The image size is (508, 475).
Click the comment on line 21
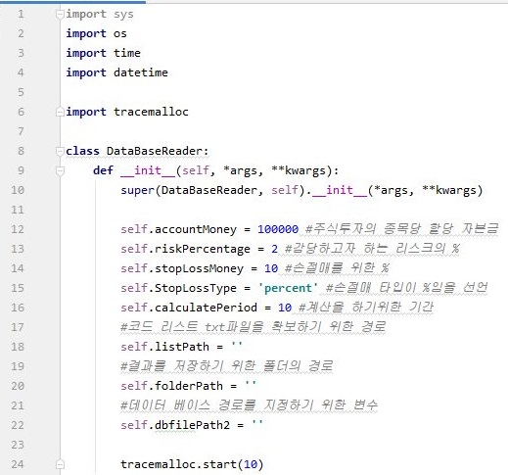coord(250,405)
